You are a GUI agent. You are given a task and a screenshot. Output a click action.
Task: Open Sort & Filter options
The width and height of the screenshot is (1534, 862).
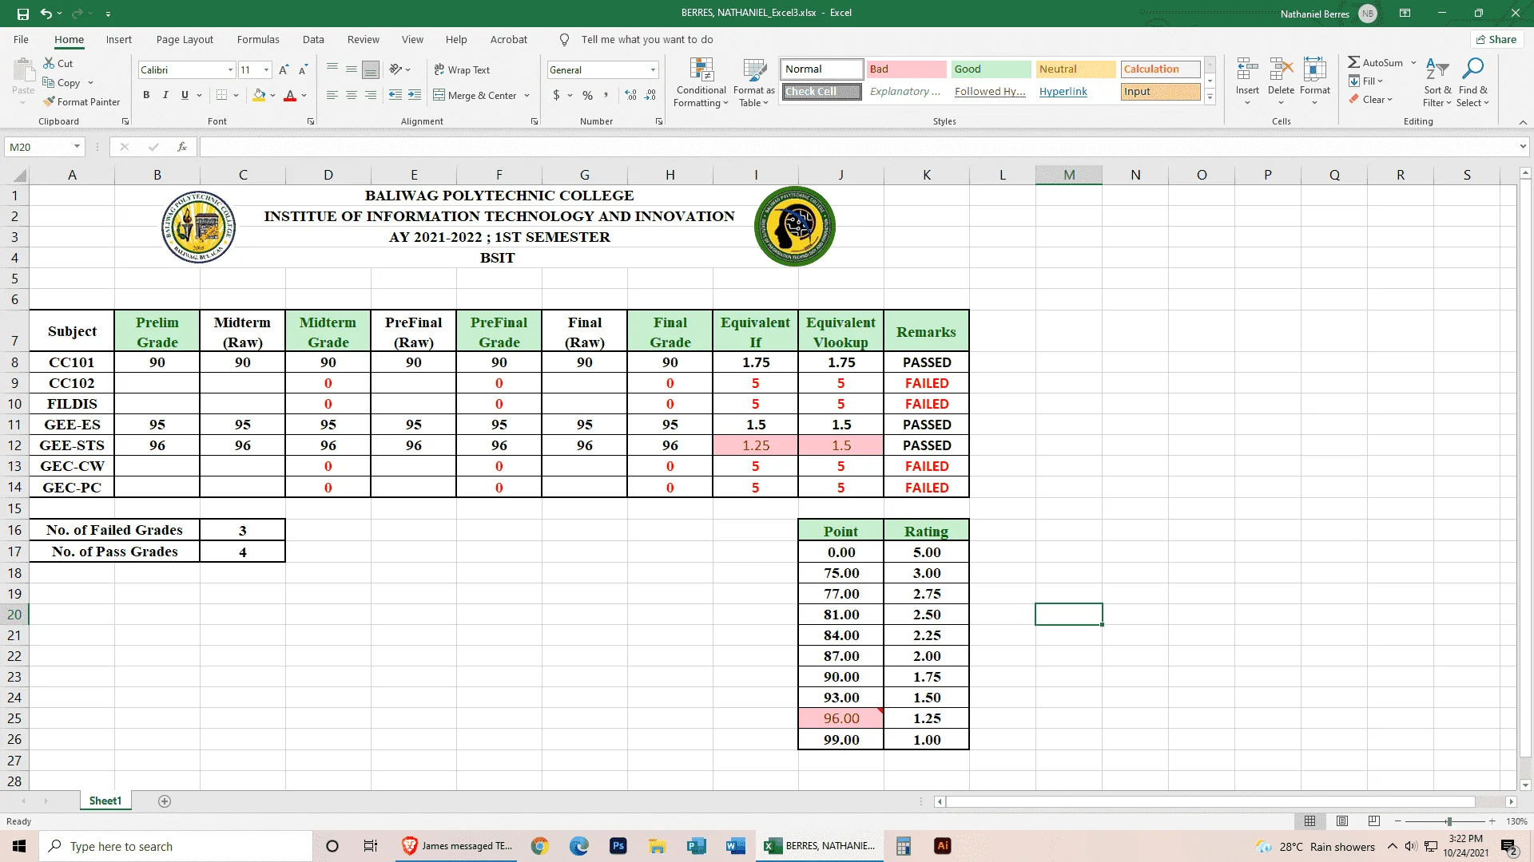pyautogui.click(x=1437, y=81)
